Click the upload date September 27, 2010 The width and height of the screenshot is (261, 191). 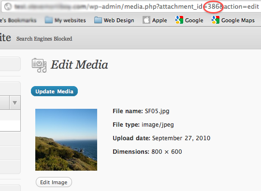(x=181, y=138)
